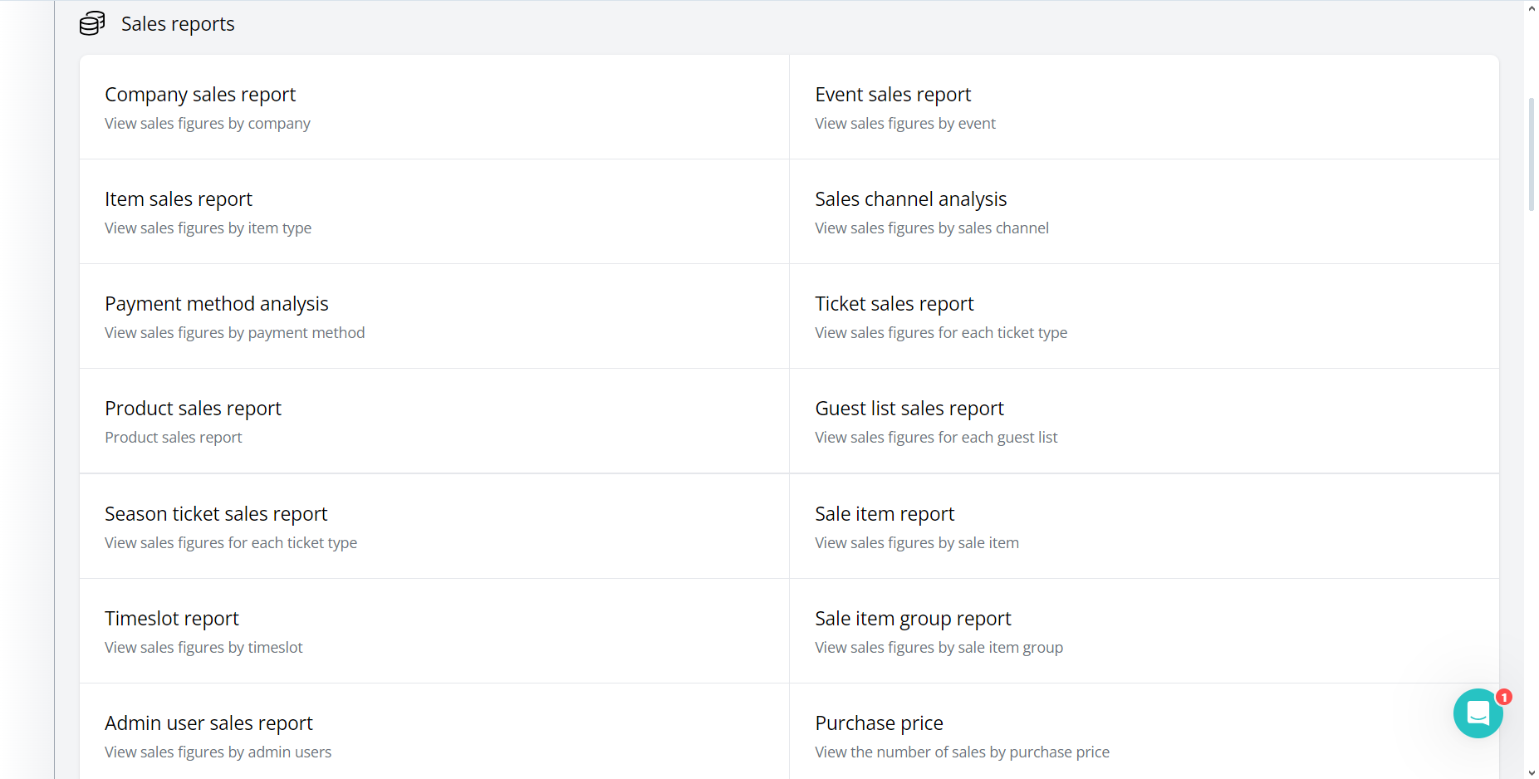
Task: Open the Event sales report
Action: [x=893, y=95]
